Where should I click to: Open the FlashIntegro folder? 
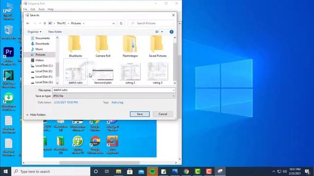tap(130, 46)
